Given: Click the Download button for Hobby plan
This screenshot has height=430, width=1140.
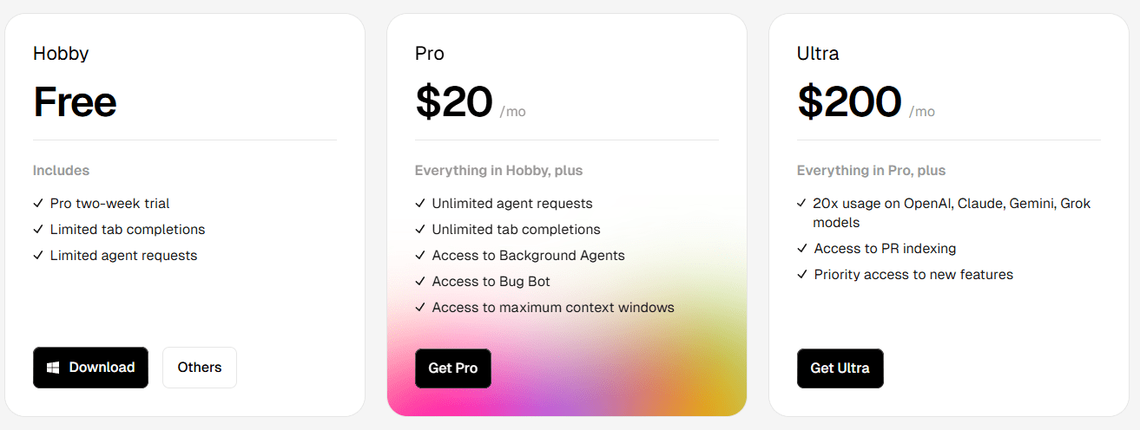Looking at the screenshot, I should 90,368.
